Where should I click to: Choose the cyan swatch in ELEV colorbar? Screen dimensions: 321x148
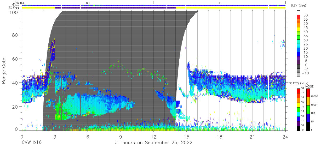click(299, 45)
